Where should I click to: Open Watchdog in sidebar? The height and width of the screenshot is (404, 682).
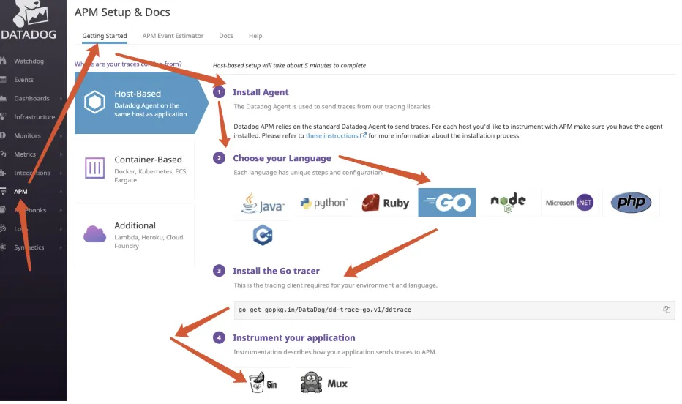pos(29,61)
